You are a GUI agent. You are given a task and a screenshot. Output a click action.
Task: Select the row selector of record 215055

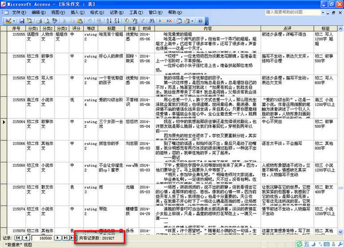(4, 42)
